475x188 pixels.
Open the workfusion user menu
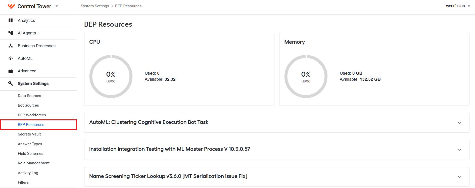pyautogui.click(x=458, y=6)
